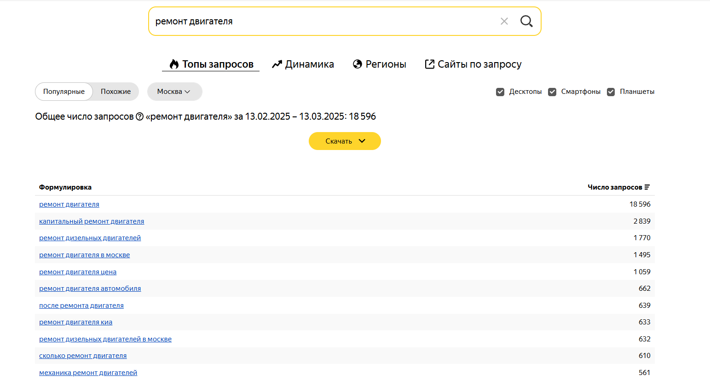710x381 pixels.
Task: Uncheck the Десктопы checkbox
Action: pyautogui.click(x=500, y=92)
